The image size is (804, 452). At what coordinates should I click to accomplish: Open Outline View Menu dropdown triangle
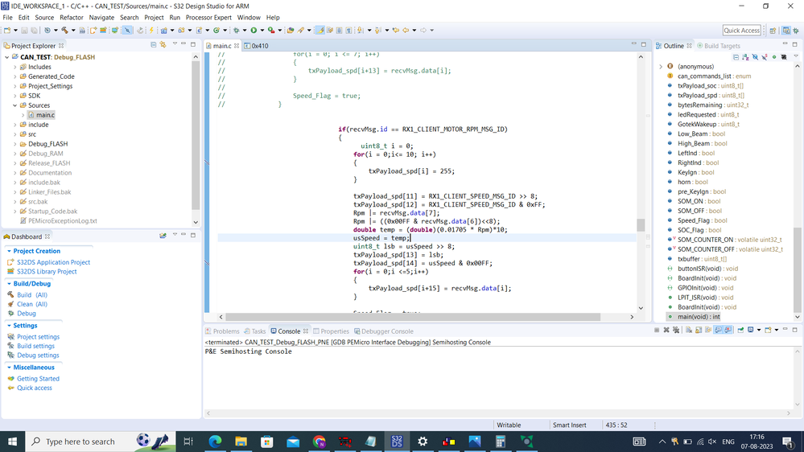(x=796, y=56)
